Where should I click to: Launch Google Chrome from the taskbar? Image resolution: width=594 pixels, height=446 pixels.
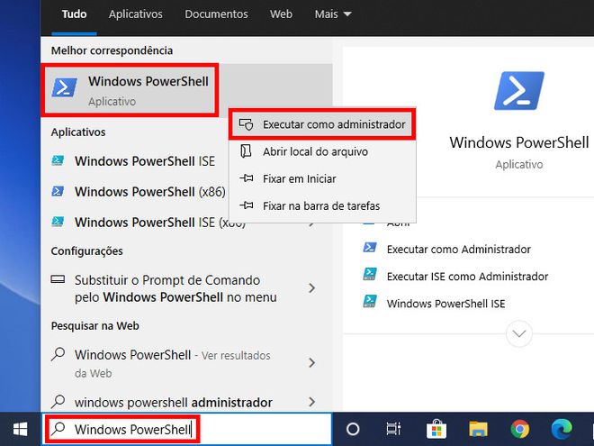(520, 429)
